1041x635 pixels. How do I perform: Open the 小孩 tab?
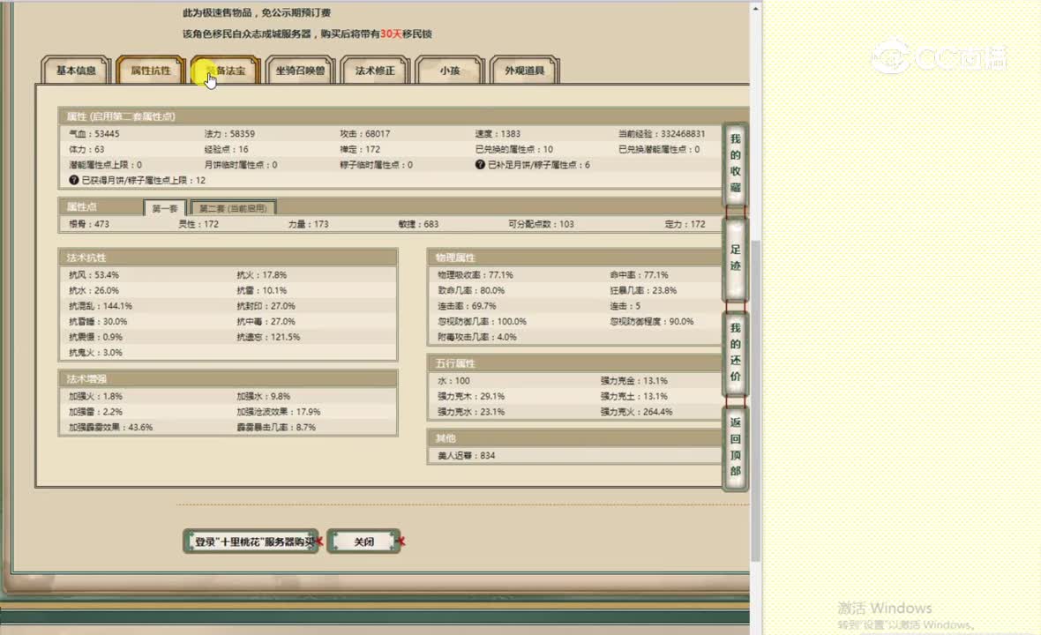(x=449, y=71)
